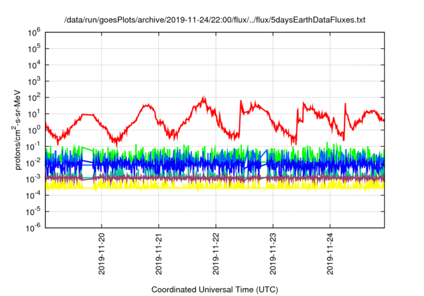
Task: Select the 10^-3 y-axis label
Action: pos(34,179)
